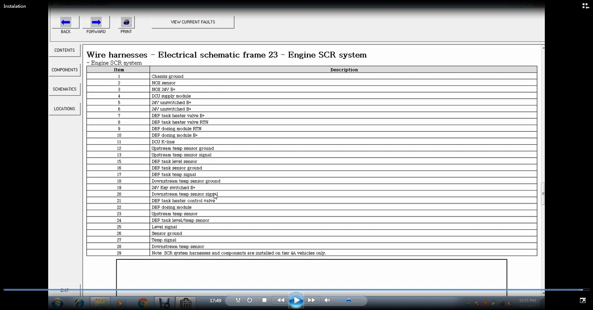
Task: Select the 'Level signal' row
Action: tap(312, 227)
